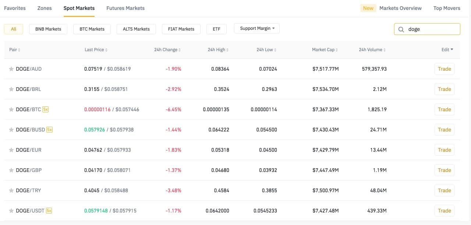Trade the DOGE/BUSD pair

(445, 130)
